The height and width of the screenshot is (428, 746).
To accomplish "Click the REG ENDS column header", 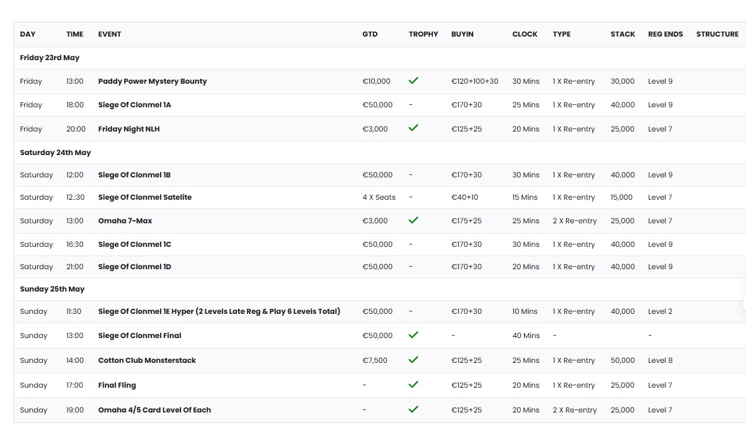I will pyautogui.click(x=665, y=34).
